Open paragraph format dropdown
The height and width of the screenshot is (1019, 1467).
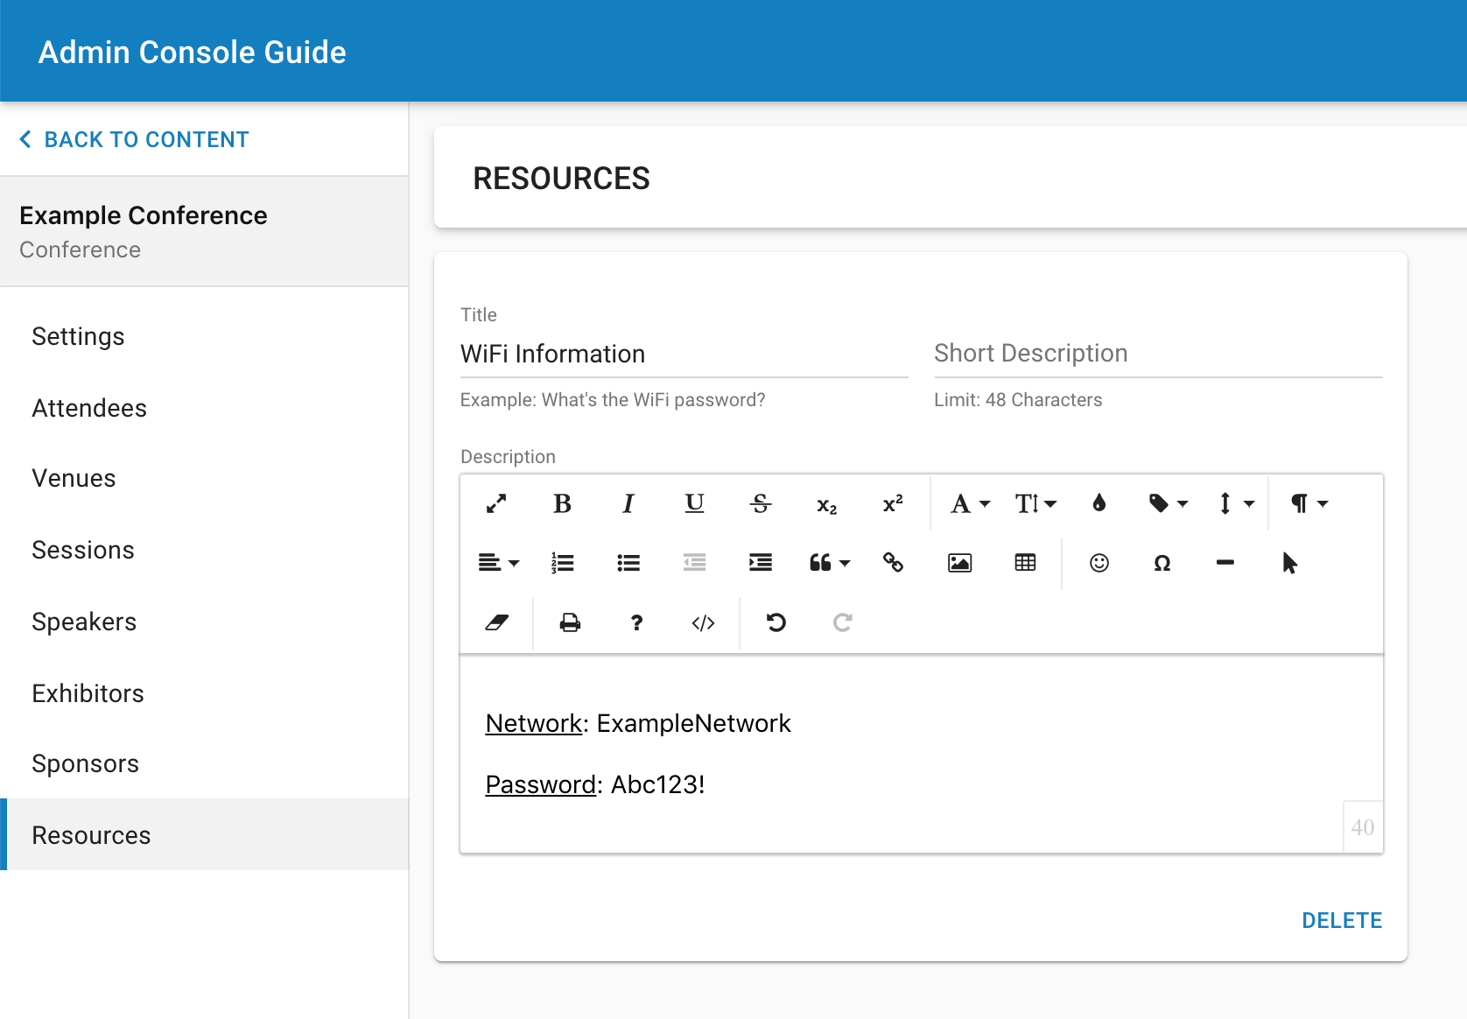[1309, 503]
